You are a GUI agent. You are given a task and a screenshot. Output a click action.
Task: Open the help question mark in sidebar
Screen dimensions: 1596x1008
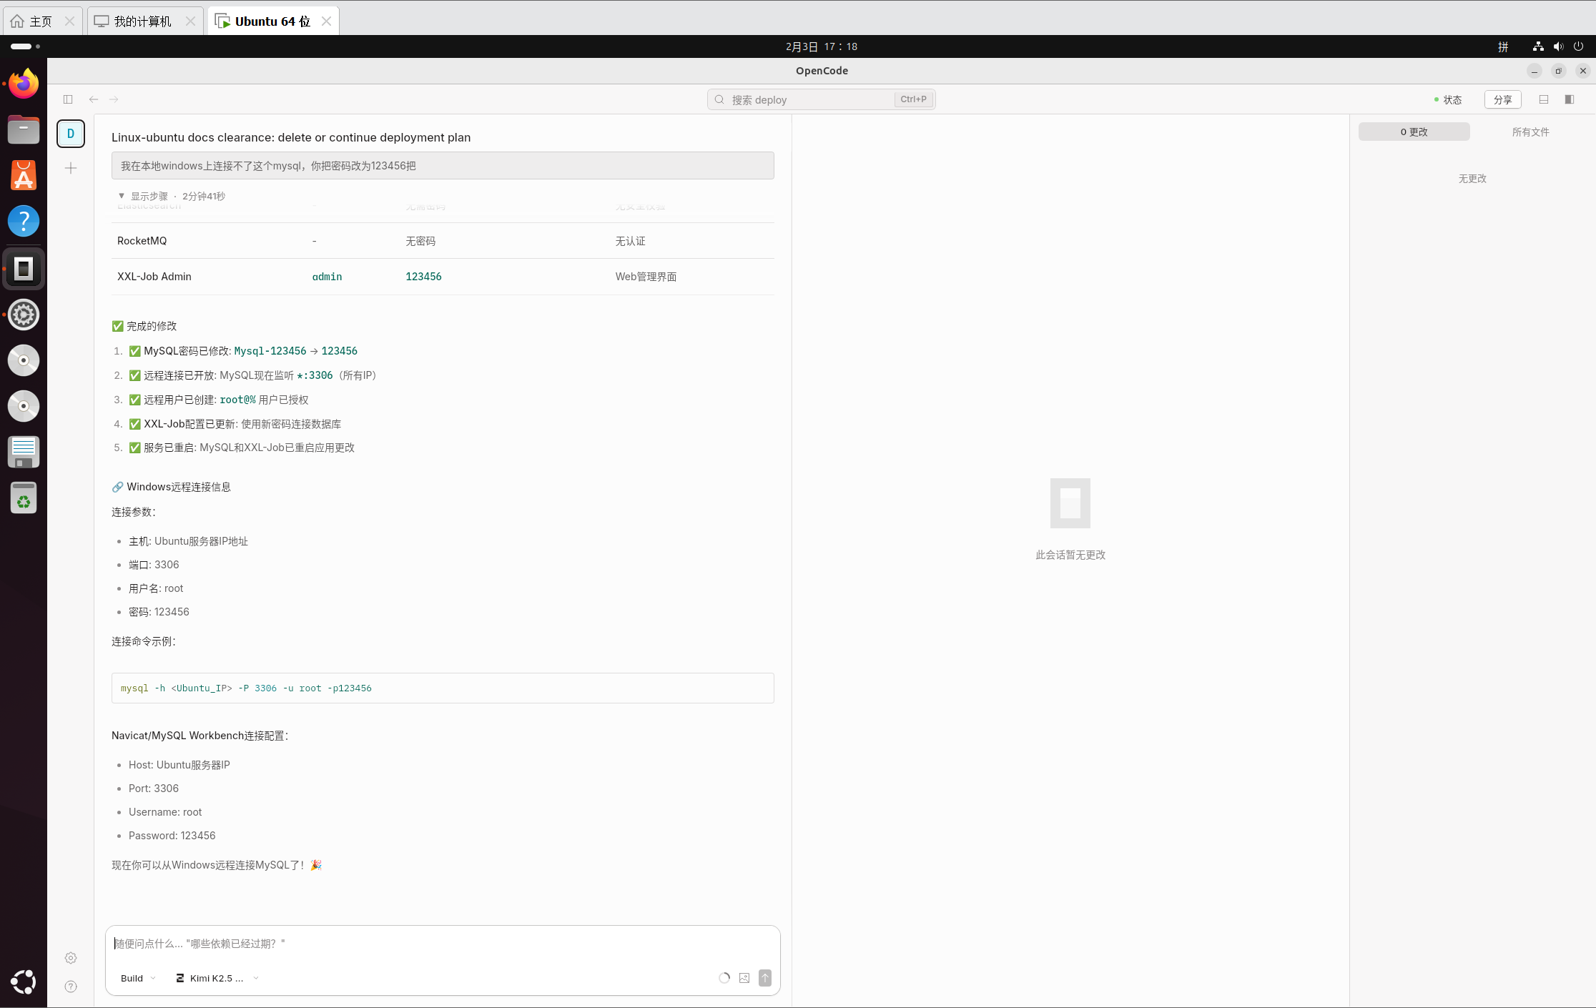tap(71, 987)
